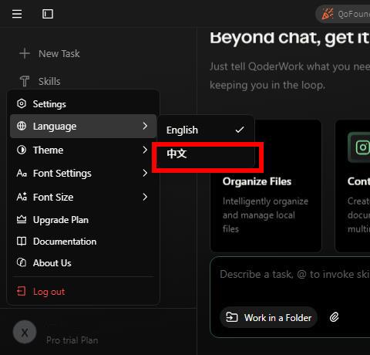This screenshot has height=355, width=370.
Task: Click the QoFound badge at top
Action: point(343,14)
